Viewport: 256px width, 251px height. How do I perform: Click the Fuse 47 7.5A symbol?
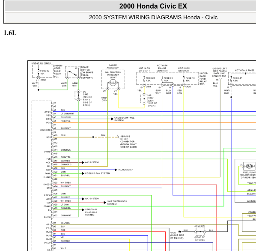pyautogui.click(x=231, y=79)
